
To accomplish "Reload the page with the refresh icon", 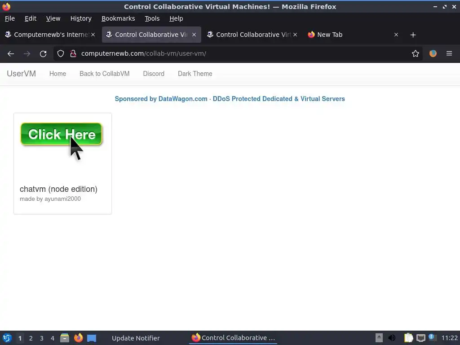I will coord(43,54).
